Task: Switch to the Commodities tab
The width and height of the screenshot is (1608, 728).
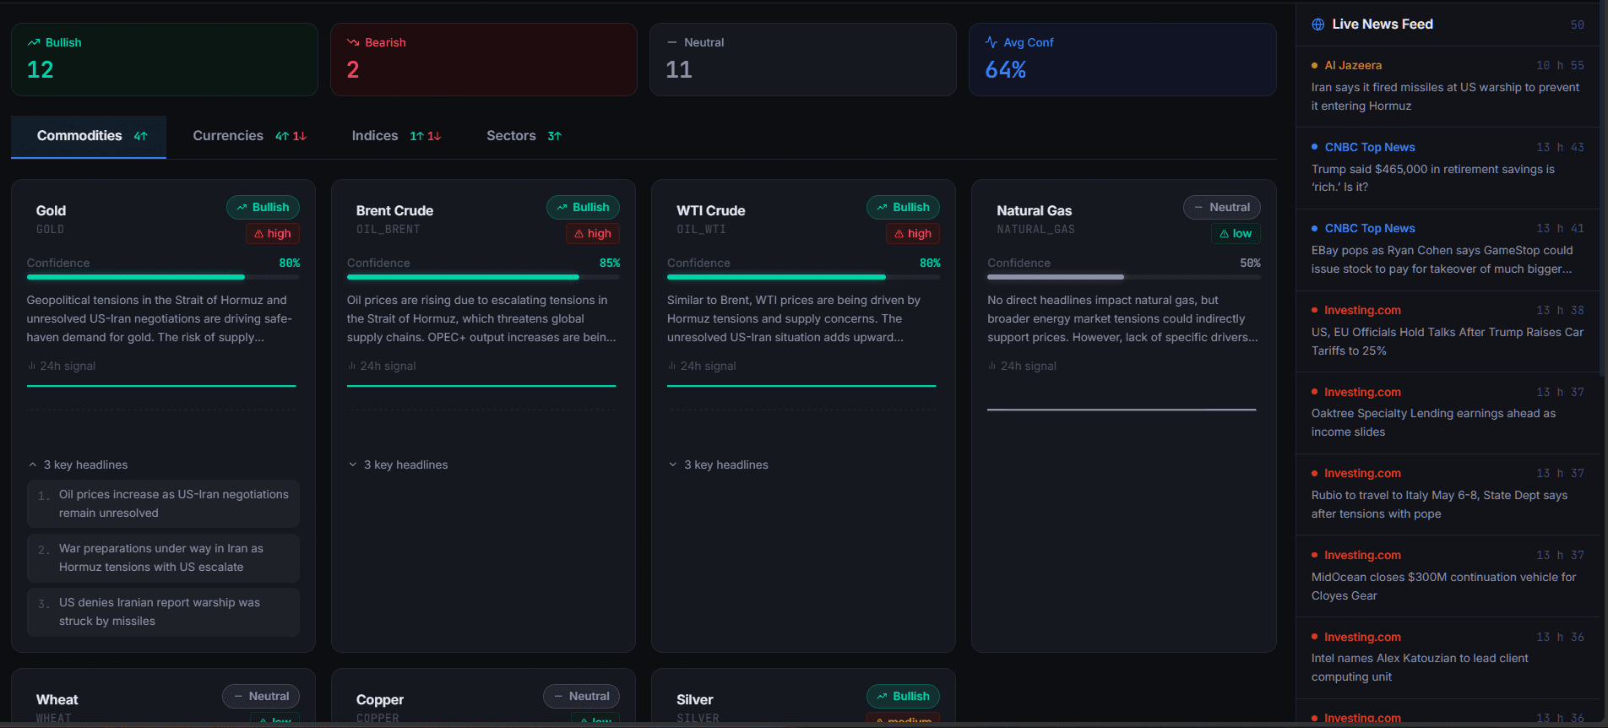Action: [89, 136]
